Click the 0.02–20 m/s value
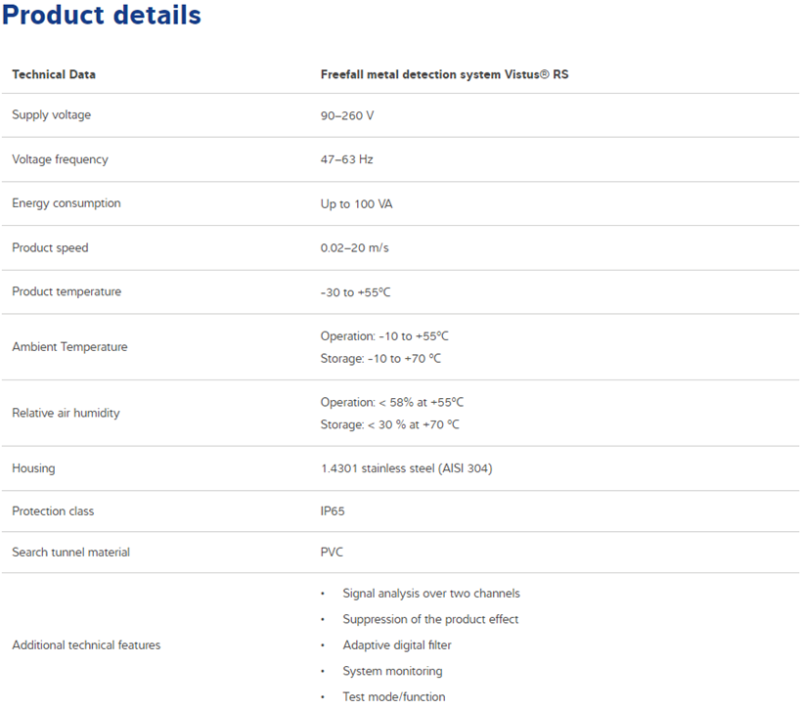This screenshot has height=709, width=802. 354,248
